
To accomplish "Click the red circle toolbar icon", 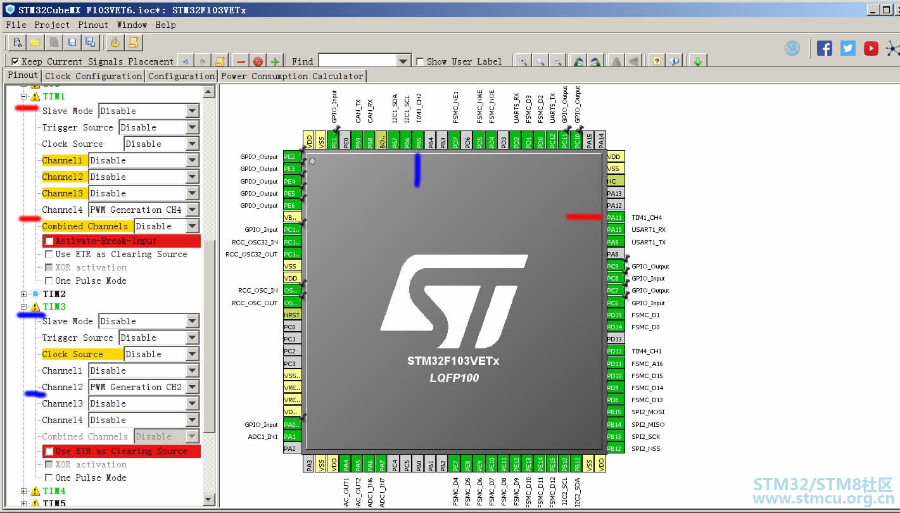I will coord(258,61).
